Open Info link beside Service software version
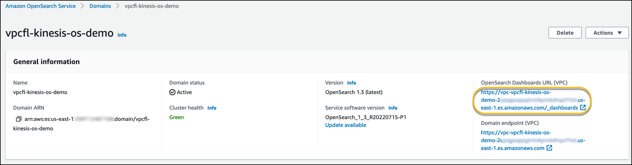Screen dimensions: 632x165 click(x=393, y=108)
